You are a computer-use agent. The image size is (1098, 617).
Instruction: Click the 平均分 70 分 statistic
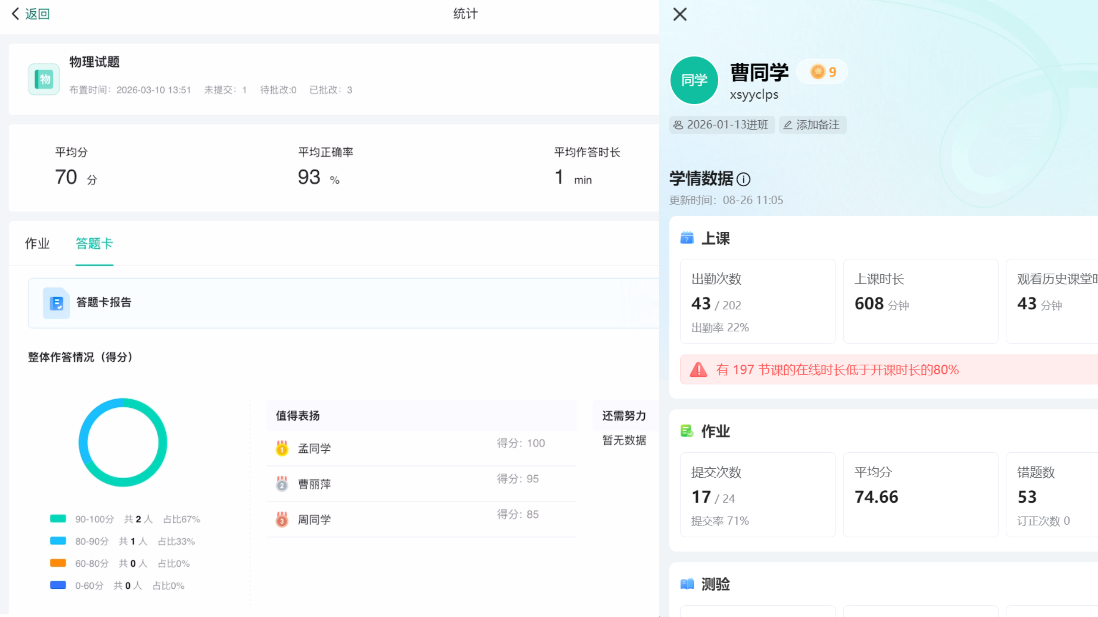[76, 166]
